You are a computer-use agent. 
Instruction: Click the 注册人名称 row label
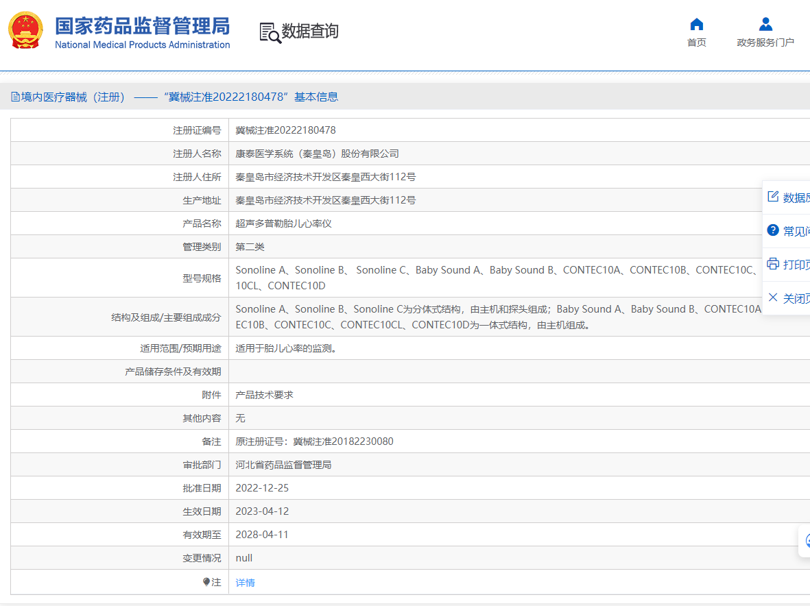[197, 154]
